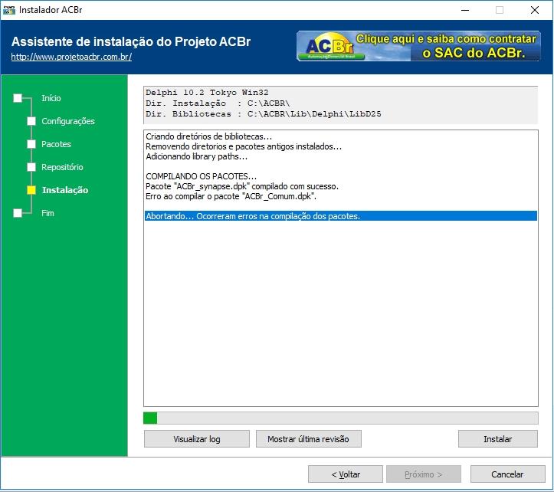554x492 pixels.
Task: Click the white square marker beside Fim
Action: pos(18,213)
